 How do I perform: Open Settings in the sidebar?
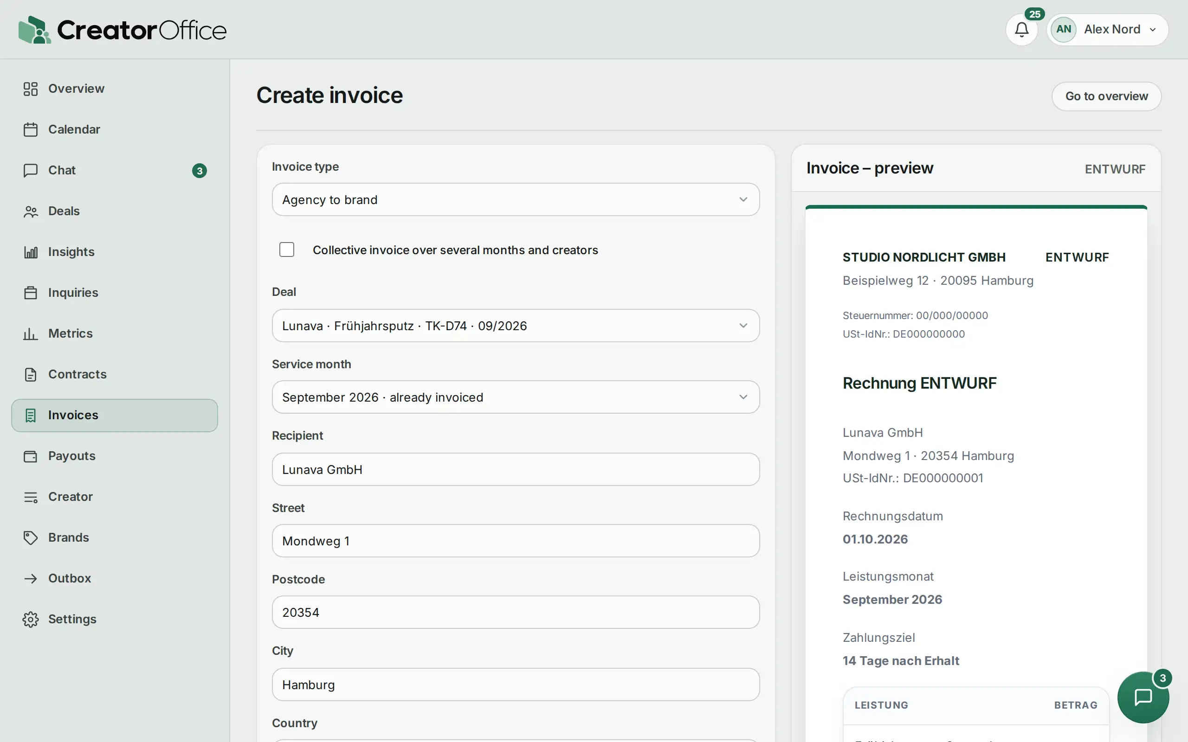point(114,619)
